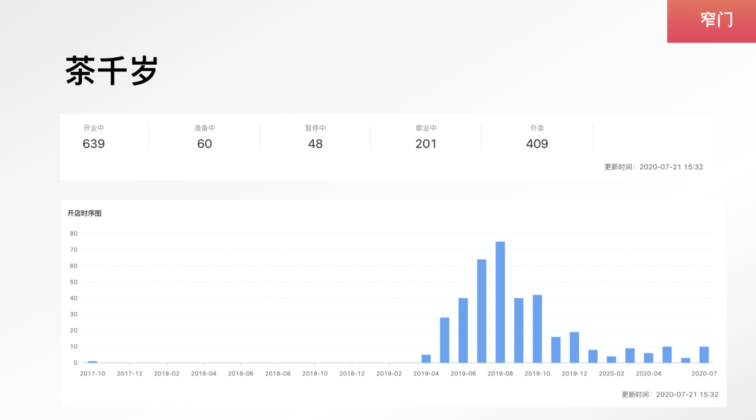The width and height of the screenshot is (756, 420).
Task: Click the y-axis label 0
Action: [75, 363]
